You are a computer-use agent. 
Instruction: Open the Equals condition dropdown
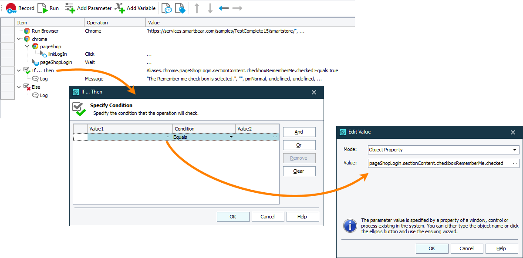231,137
